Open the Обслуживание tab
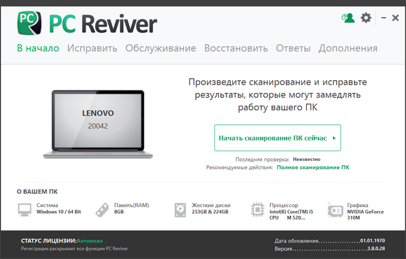The height and width of the screenshot is (259, 406). [x=160, y=48]
